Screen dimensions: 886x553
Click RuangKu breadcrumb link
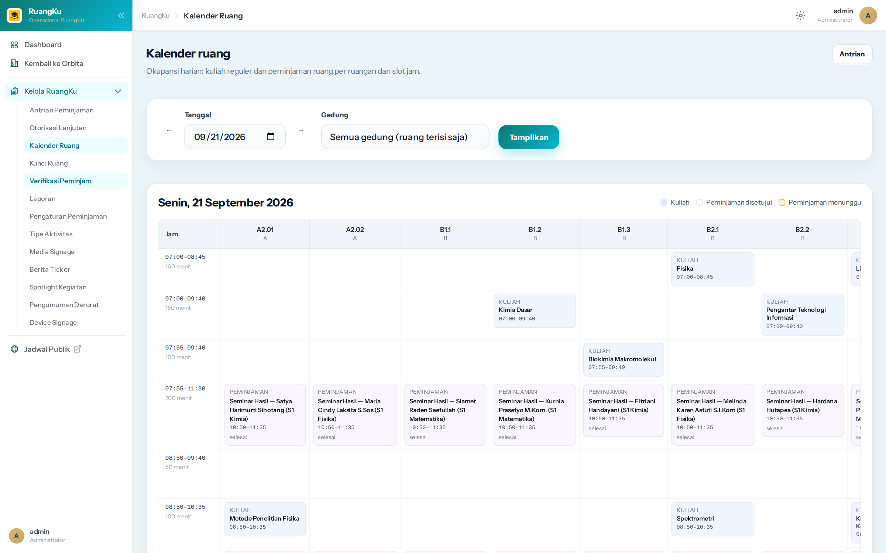tap(155, 15)
